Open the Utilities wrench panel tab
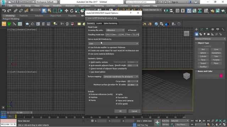Viewport: 227px width, 127px height. click(223, 29)
